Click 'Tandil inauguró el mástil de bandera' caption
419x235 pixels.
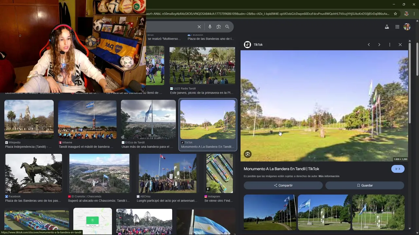click(86, 147)
